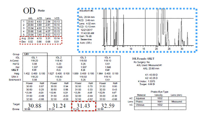This screenshot has height=118, width=217.
Task: Select measurement row 1 in the AXL table
Action: click(x=41, y=22)
